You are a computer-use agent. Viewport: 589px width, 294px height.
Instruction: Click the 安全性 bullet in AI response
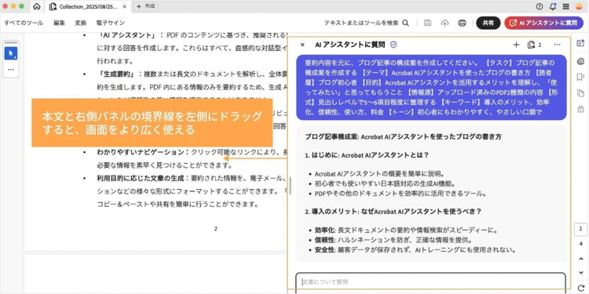[415, 250]
